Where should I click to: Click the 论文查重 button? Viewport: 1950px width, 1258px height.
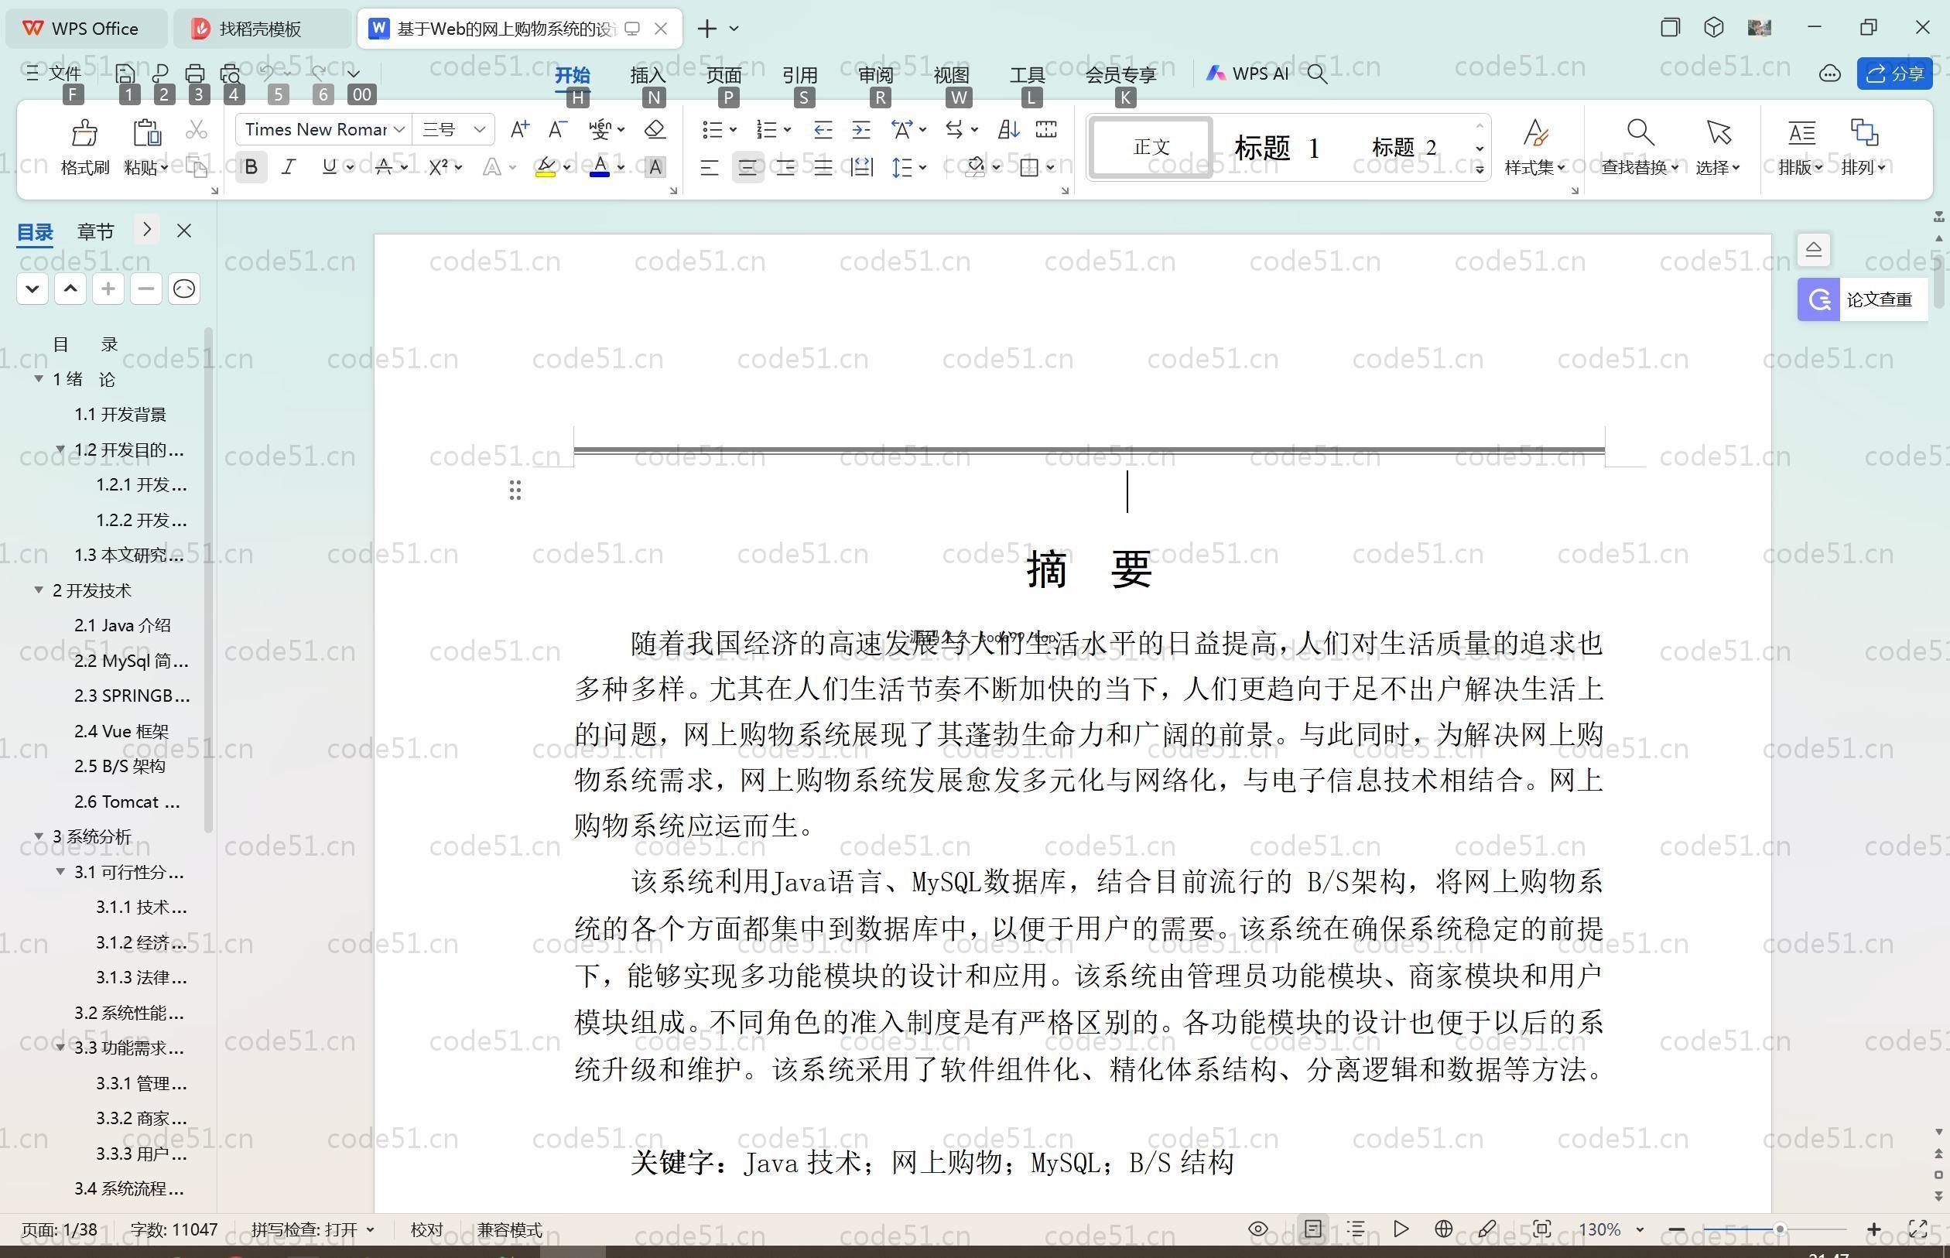1863,299
